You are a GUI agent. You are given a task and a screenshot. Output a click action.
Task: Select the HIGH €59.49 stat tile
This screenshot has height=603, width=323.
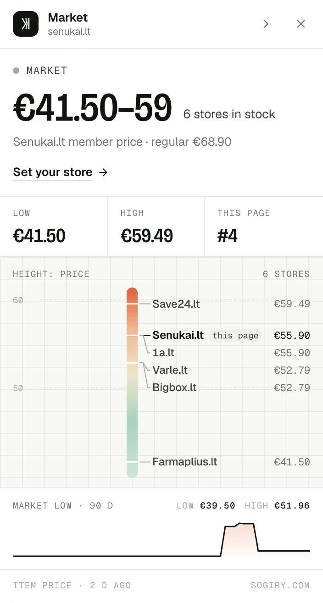tap(156, 227)
